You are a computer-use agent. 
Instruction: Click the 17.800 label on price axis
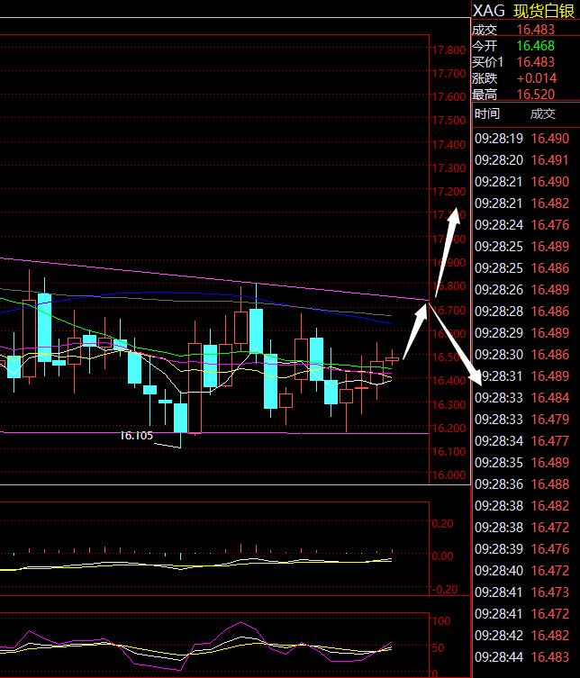449,50
